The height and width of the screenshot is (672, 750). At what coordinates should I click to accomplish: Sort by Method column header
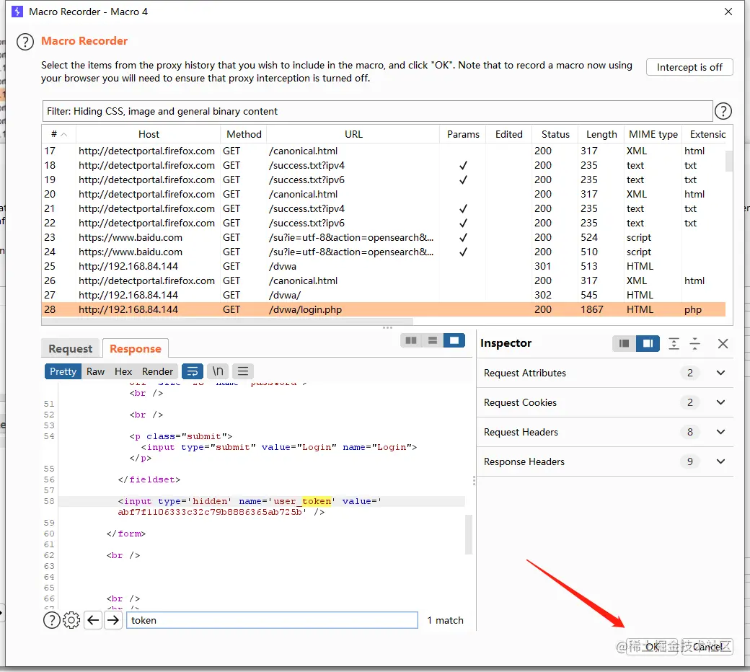[x=244, y=134]
